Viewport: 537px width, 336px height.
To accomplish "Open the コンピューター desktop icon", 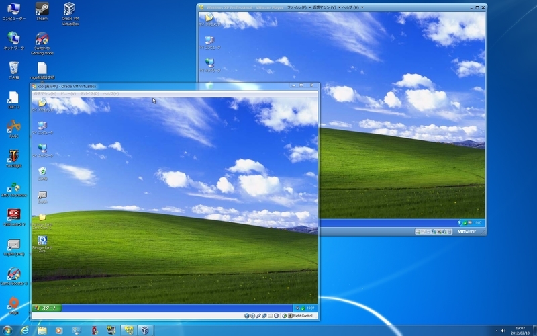I will coord(13,11).
